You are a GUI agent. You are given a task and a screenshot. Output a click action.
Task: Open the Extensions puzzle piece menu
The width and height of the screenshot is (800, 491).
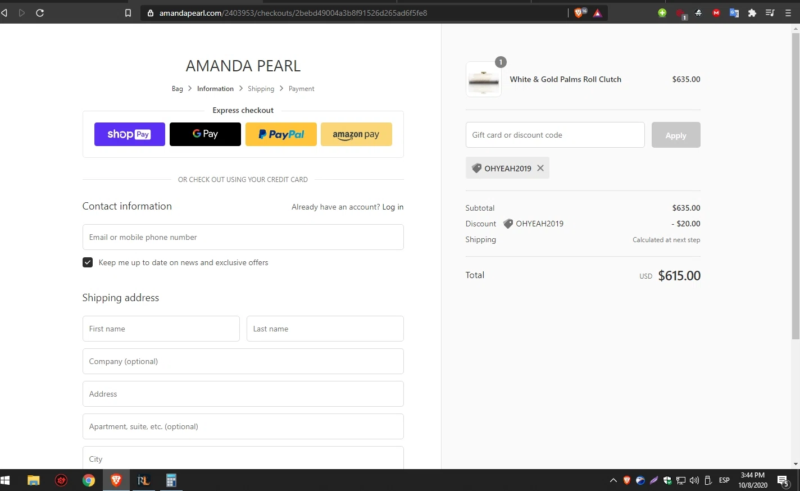[x=752, y=12]
